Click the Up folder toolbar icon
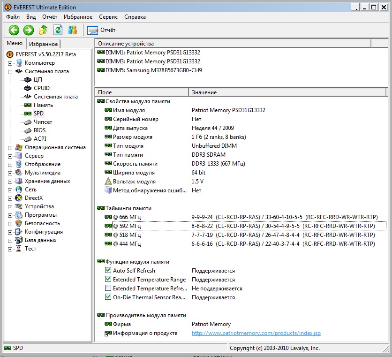The width and height of the screenshot is (392, 357). (43, 30)
